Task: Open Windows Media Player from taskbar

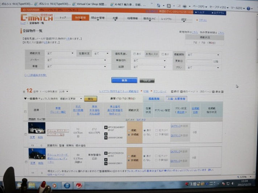Action: (54, 186)
